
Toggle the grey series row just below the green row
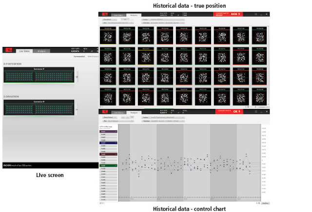108,169
